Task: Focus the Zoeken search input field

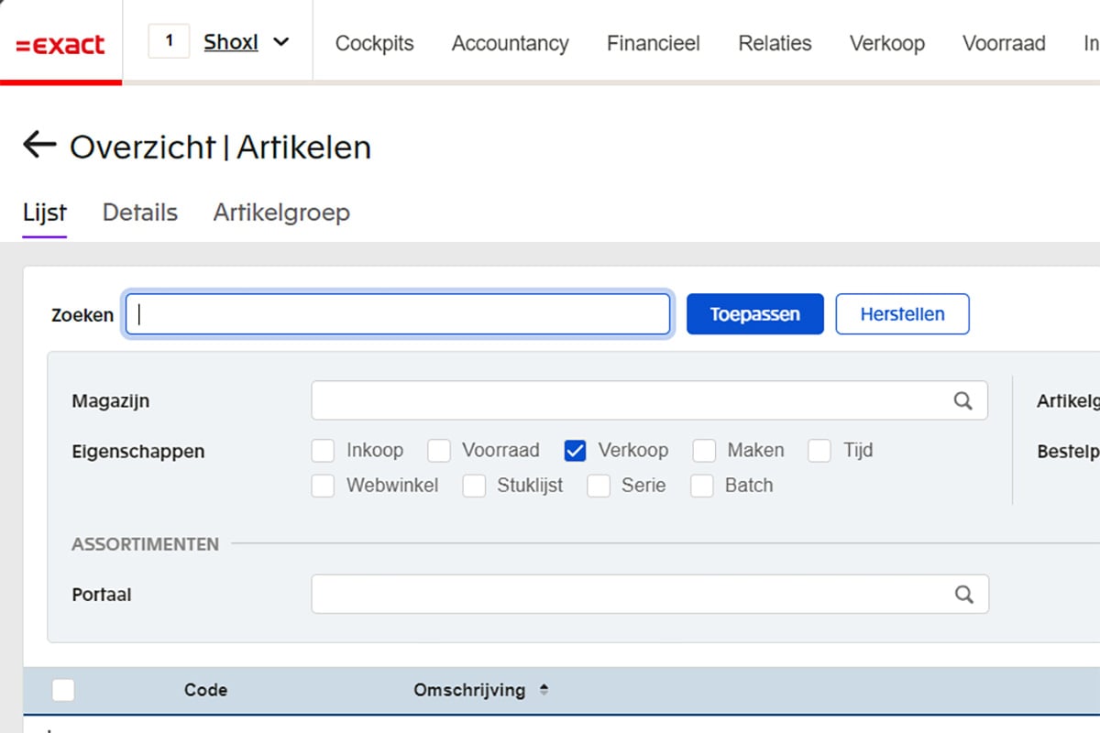Action: click(398, 314)
